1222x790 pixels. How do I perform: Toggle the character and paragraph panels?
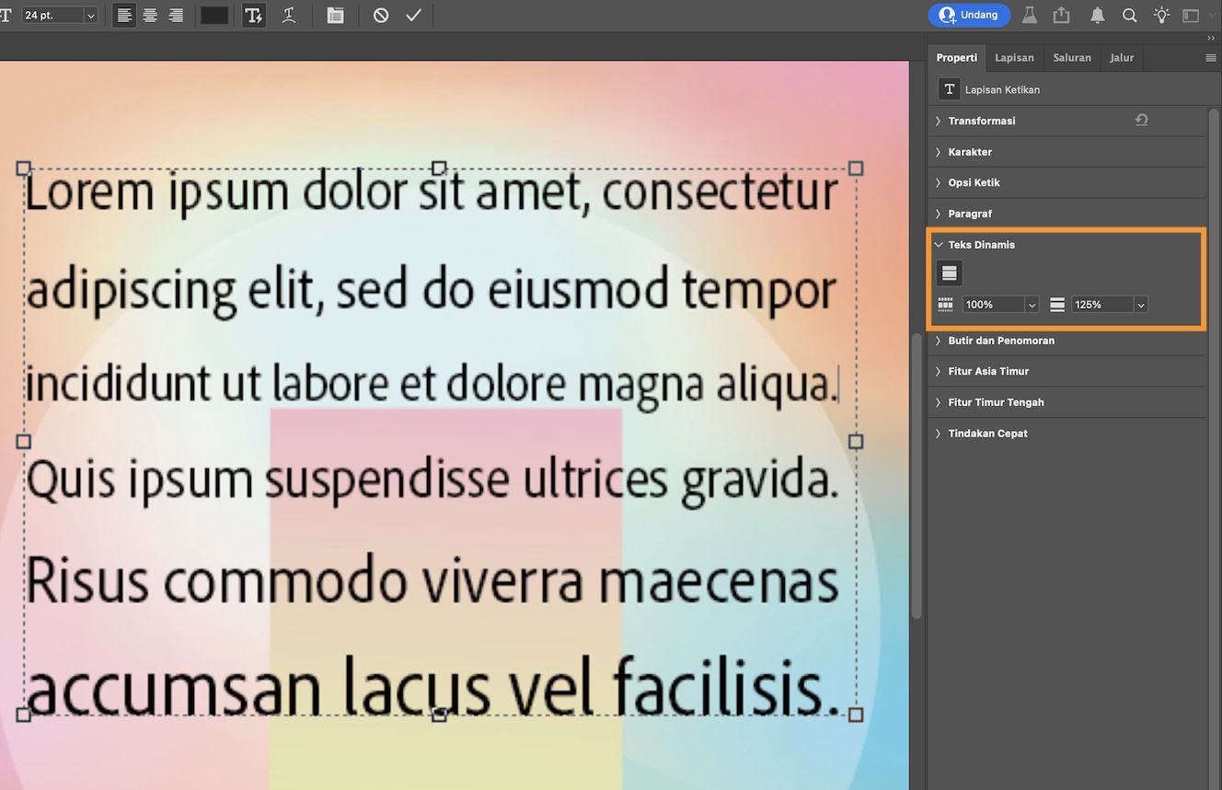[x=335, y=16]
